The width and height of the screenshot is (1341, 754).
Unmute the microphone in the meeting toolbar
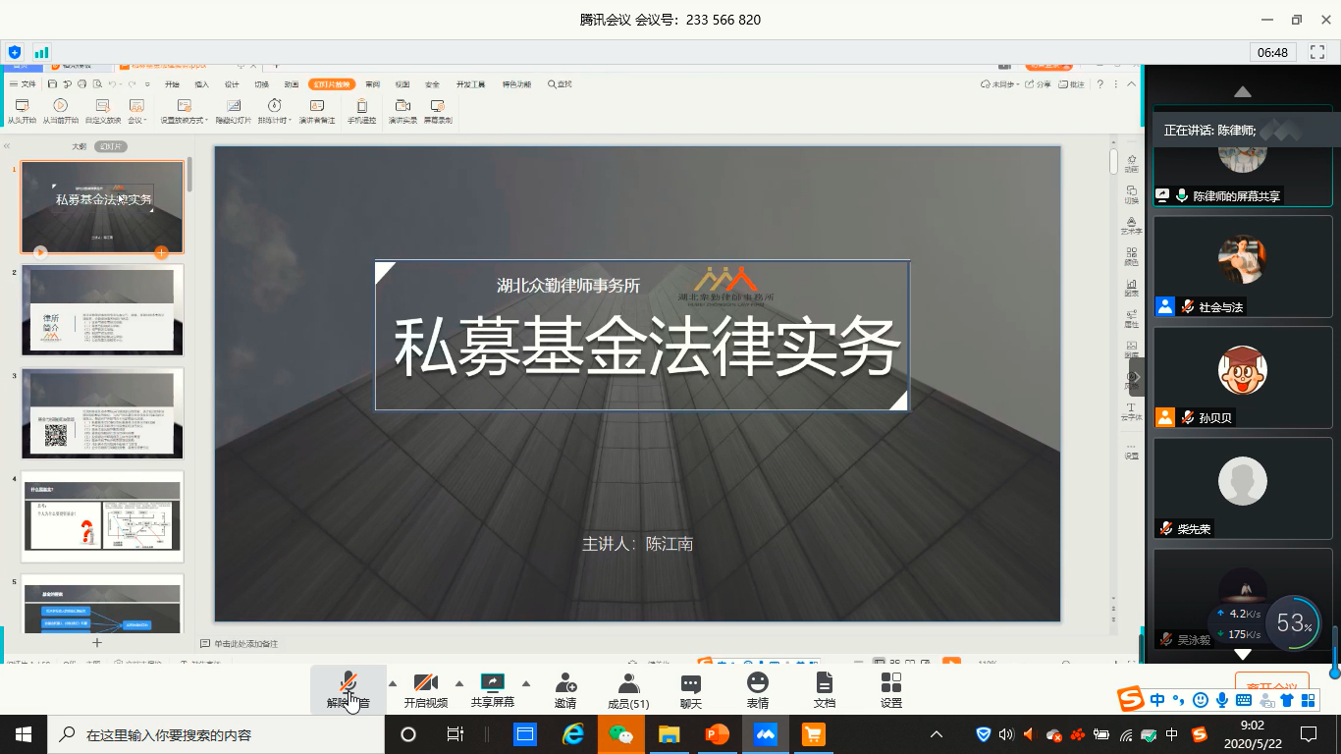pos(348,688)
